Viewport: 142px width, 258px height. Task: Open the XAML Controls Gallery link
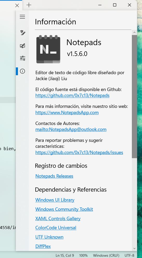[58, 219]
